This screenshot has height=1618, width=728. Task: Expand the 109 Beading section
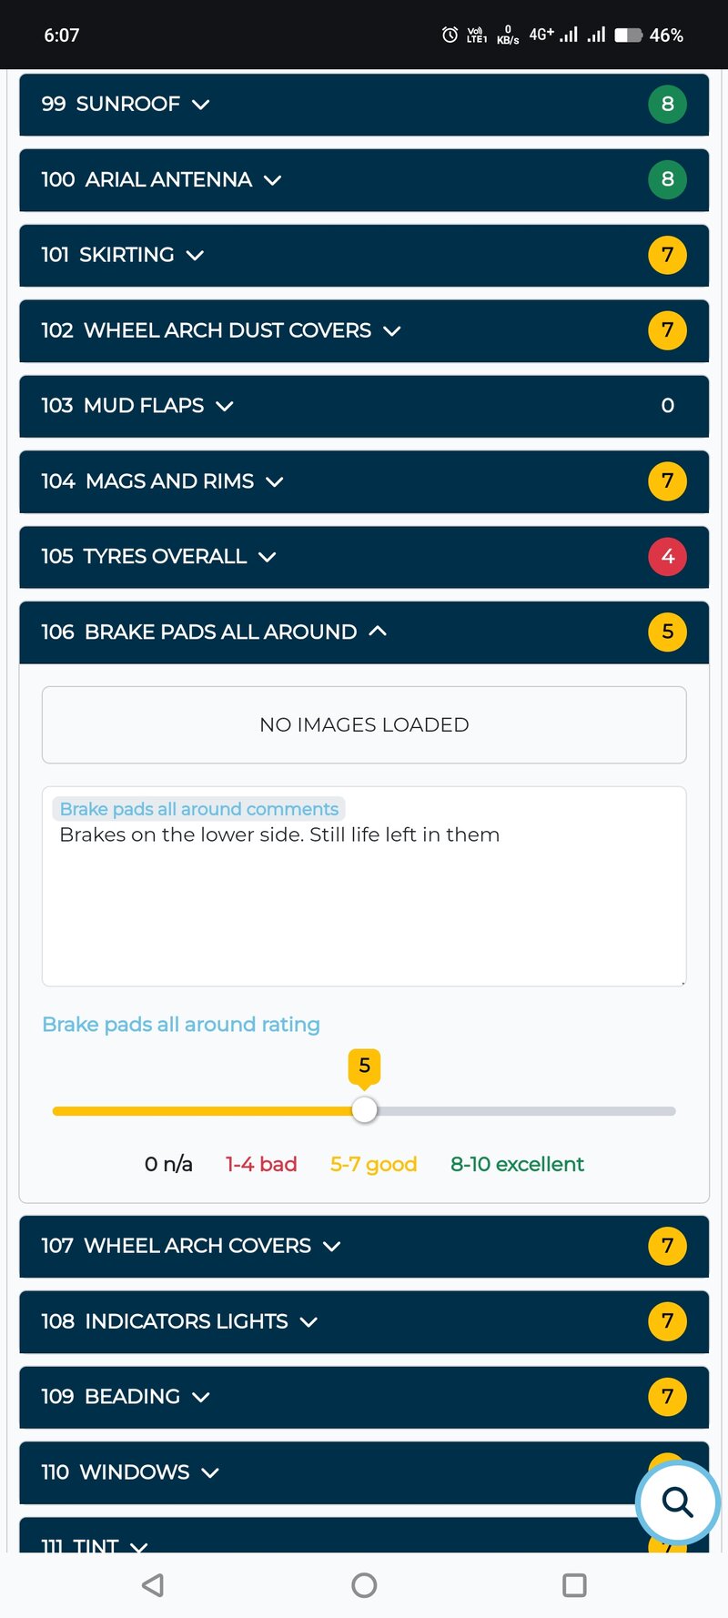point(364,1397)
